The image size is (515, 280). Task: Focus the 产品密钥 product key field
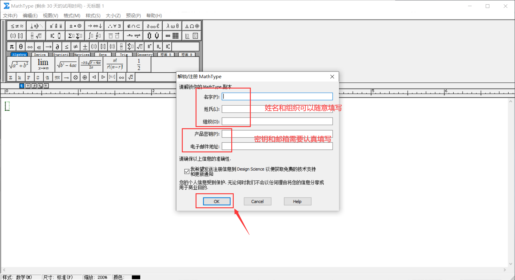pyautogui.click(x=277, y=134)
